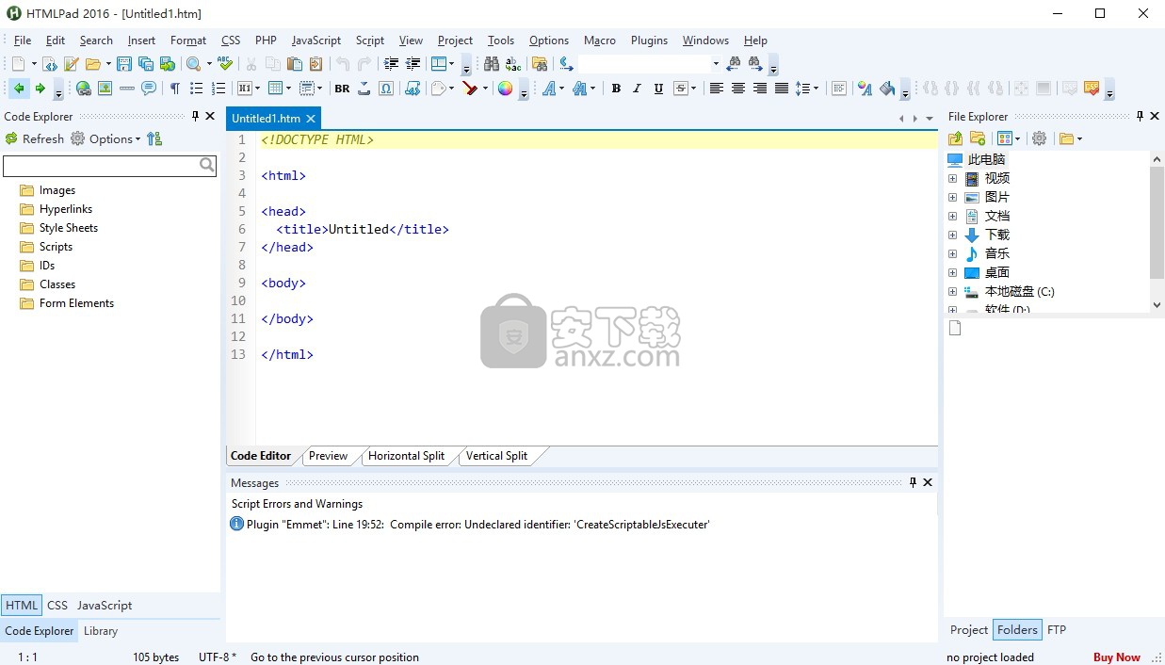This screenshot has height=665, width=1165.
Task: Open Find in Files folder icon
Action: click(540, 64)
